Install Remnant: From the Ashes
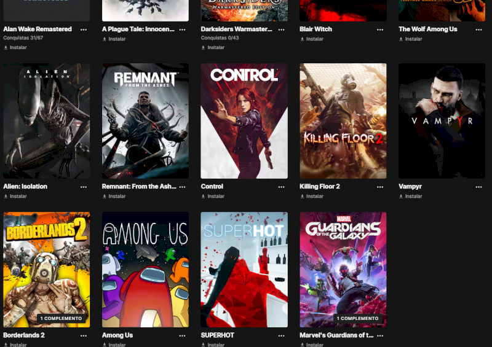The width and height of the screenshot is (492, 347). point(114,197)
